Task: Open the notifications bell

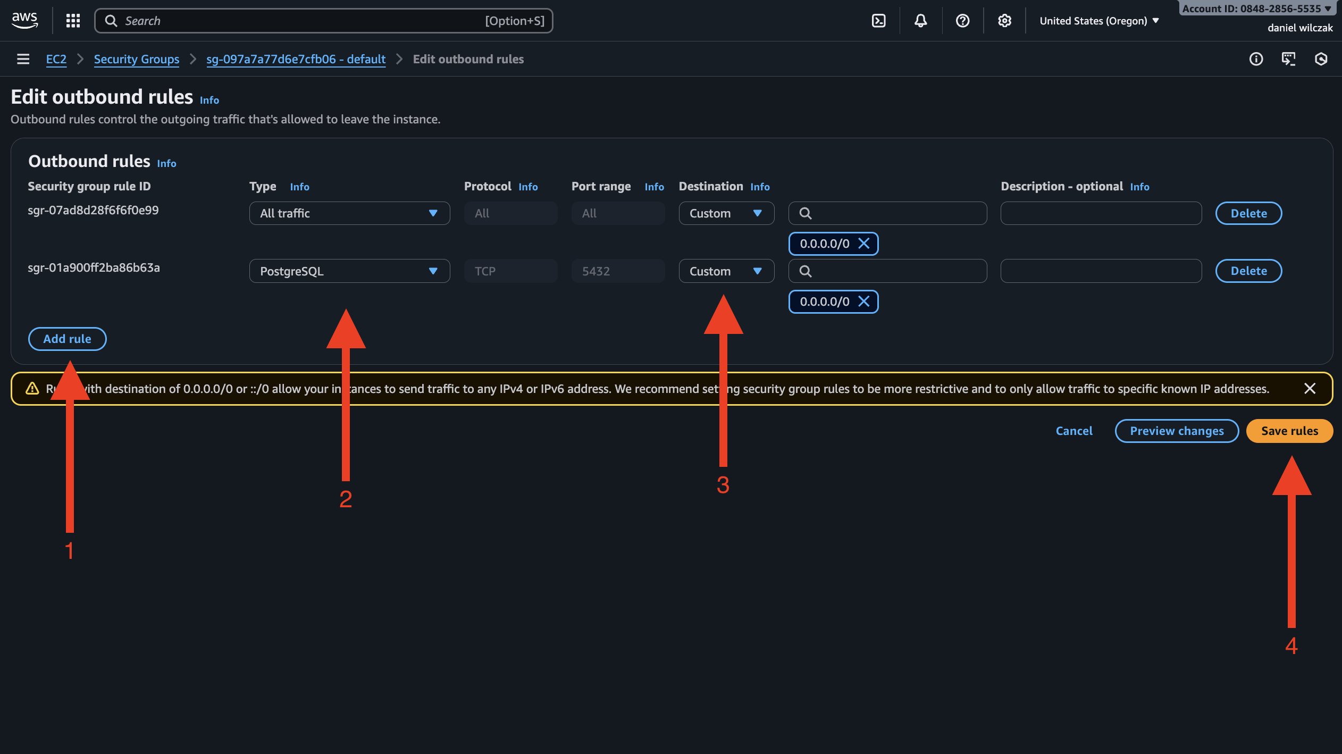Action: [x=920, y=21]
